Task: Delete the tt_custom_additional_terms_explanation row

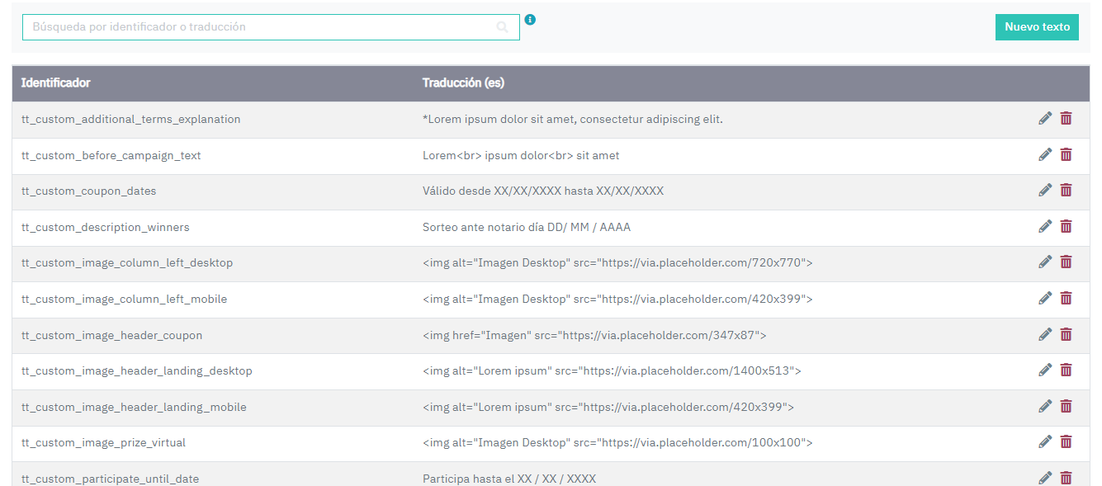Action: click(x=1066, y=119)
